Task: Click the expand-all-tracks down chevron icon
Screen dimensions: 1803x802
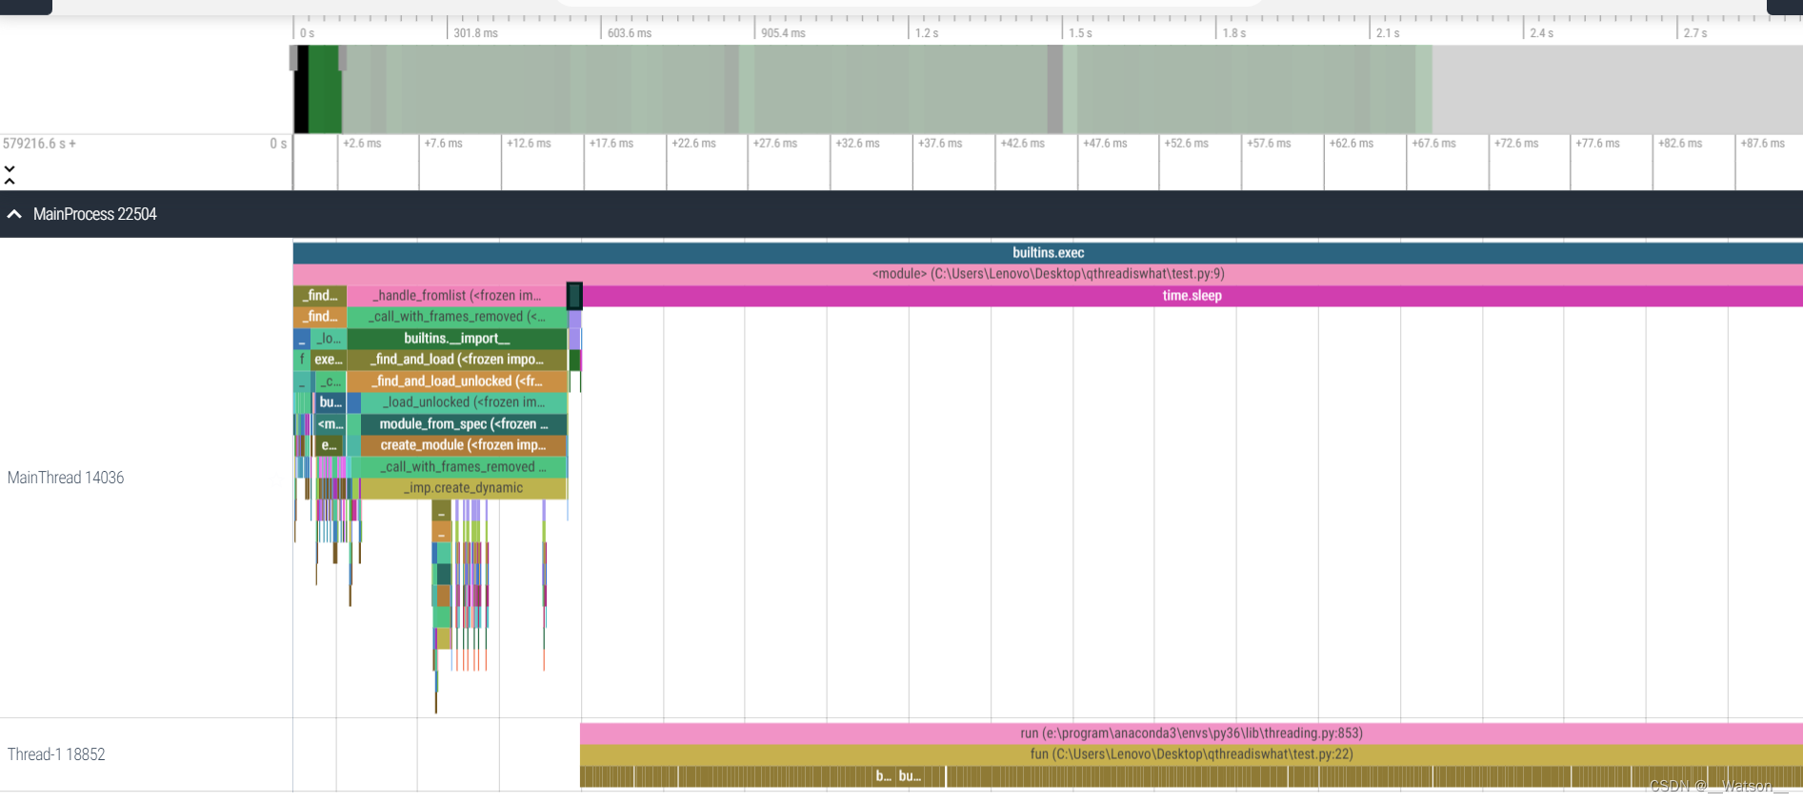Action: 10,168
